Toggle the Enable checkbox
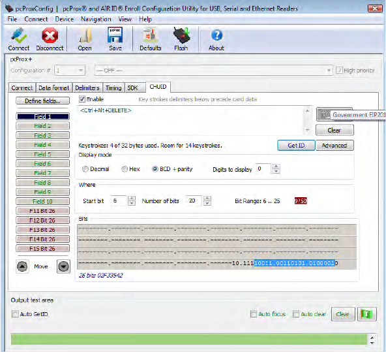 click(82, 99)
